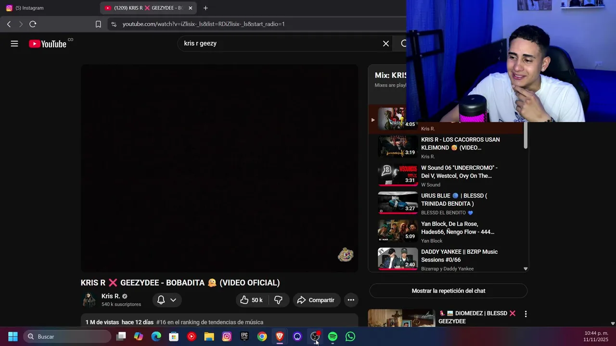Open Microsoft Store from the taskbar
The image size is (616, 346).
point(174,336)
